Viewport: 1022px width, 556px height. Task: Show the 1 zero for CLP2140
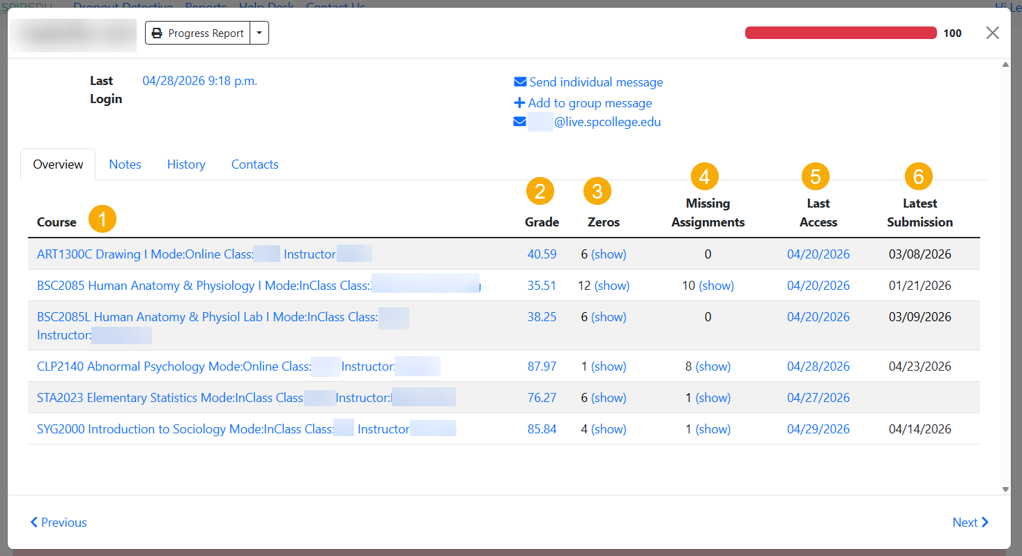pyautogui.click(x=609, y=366)
